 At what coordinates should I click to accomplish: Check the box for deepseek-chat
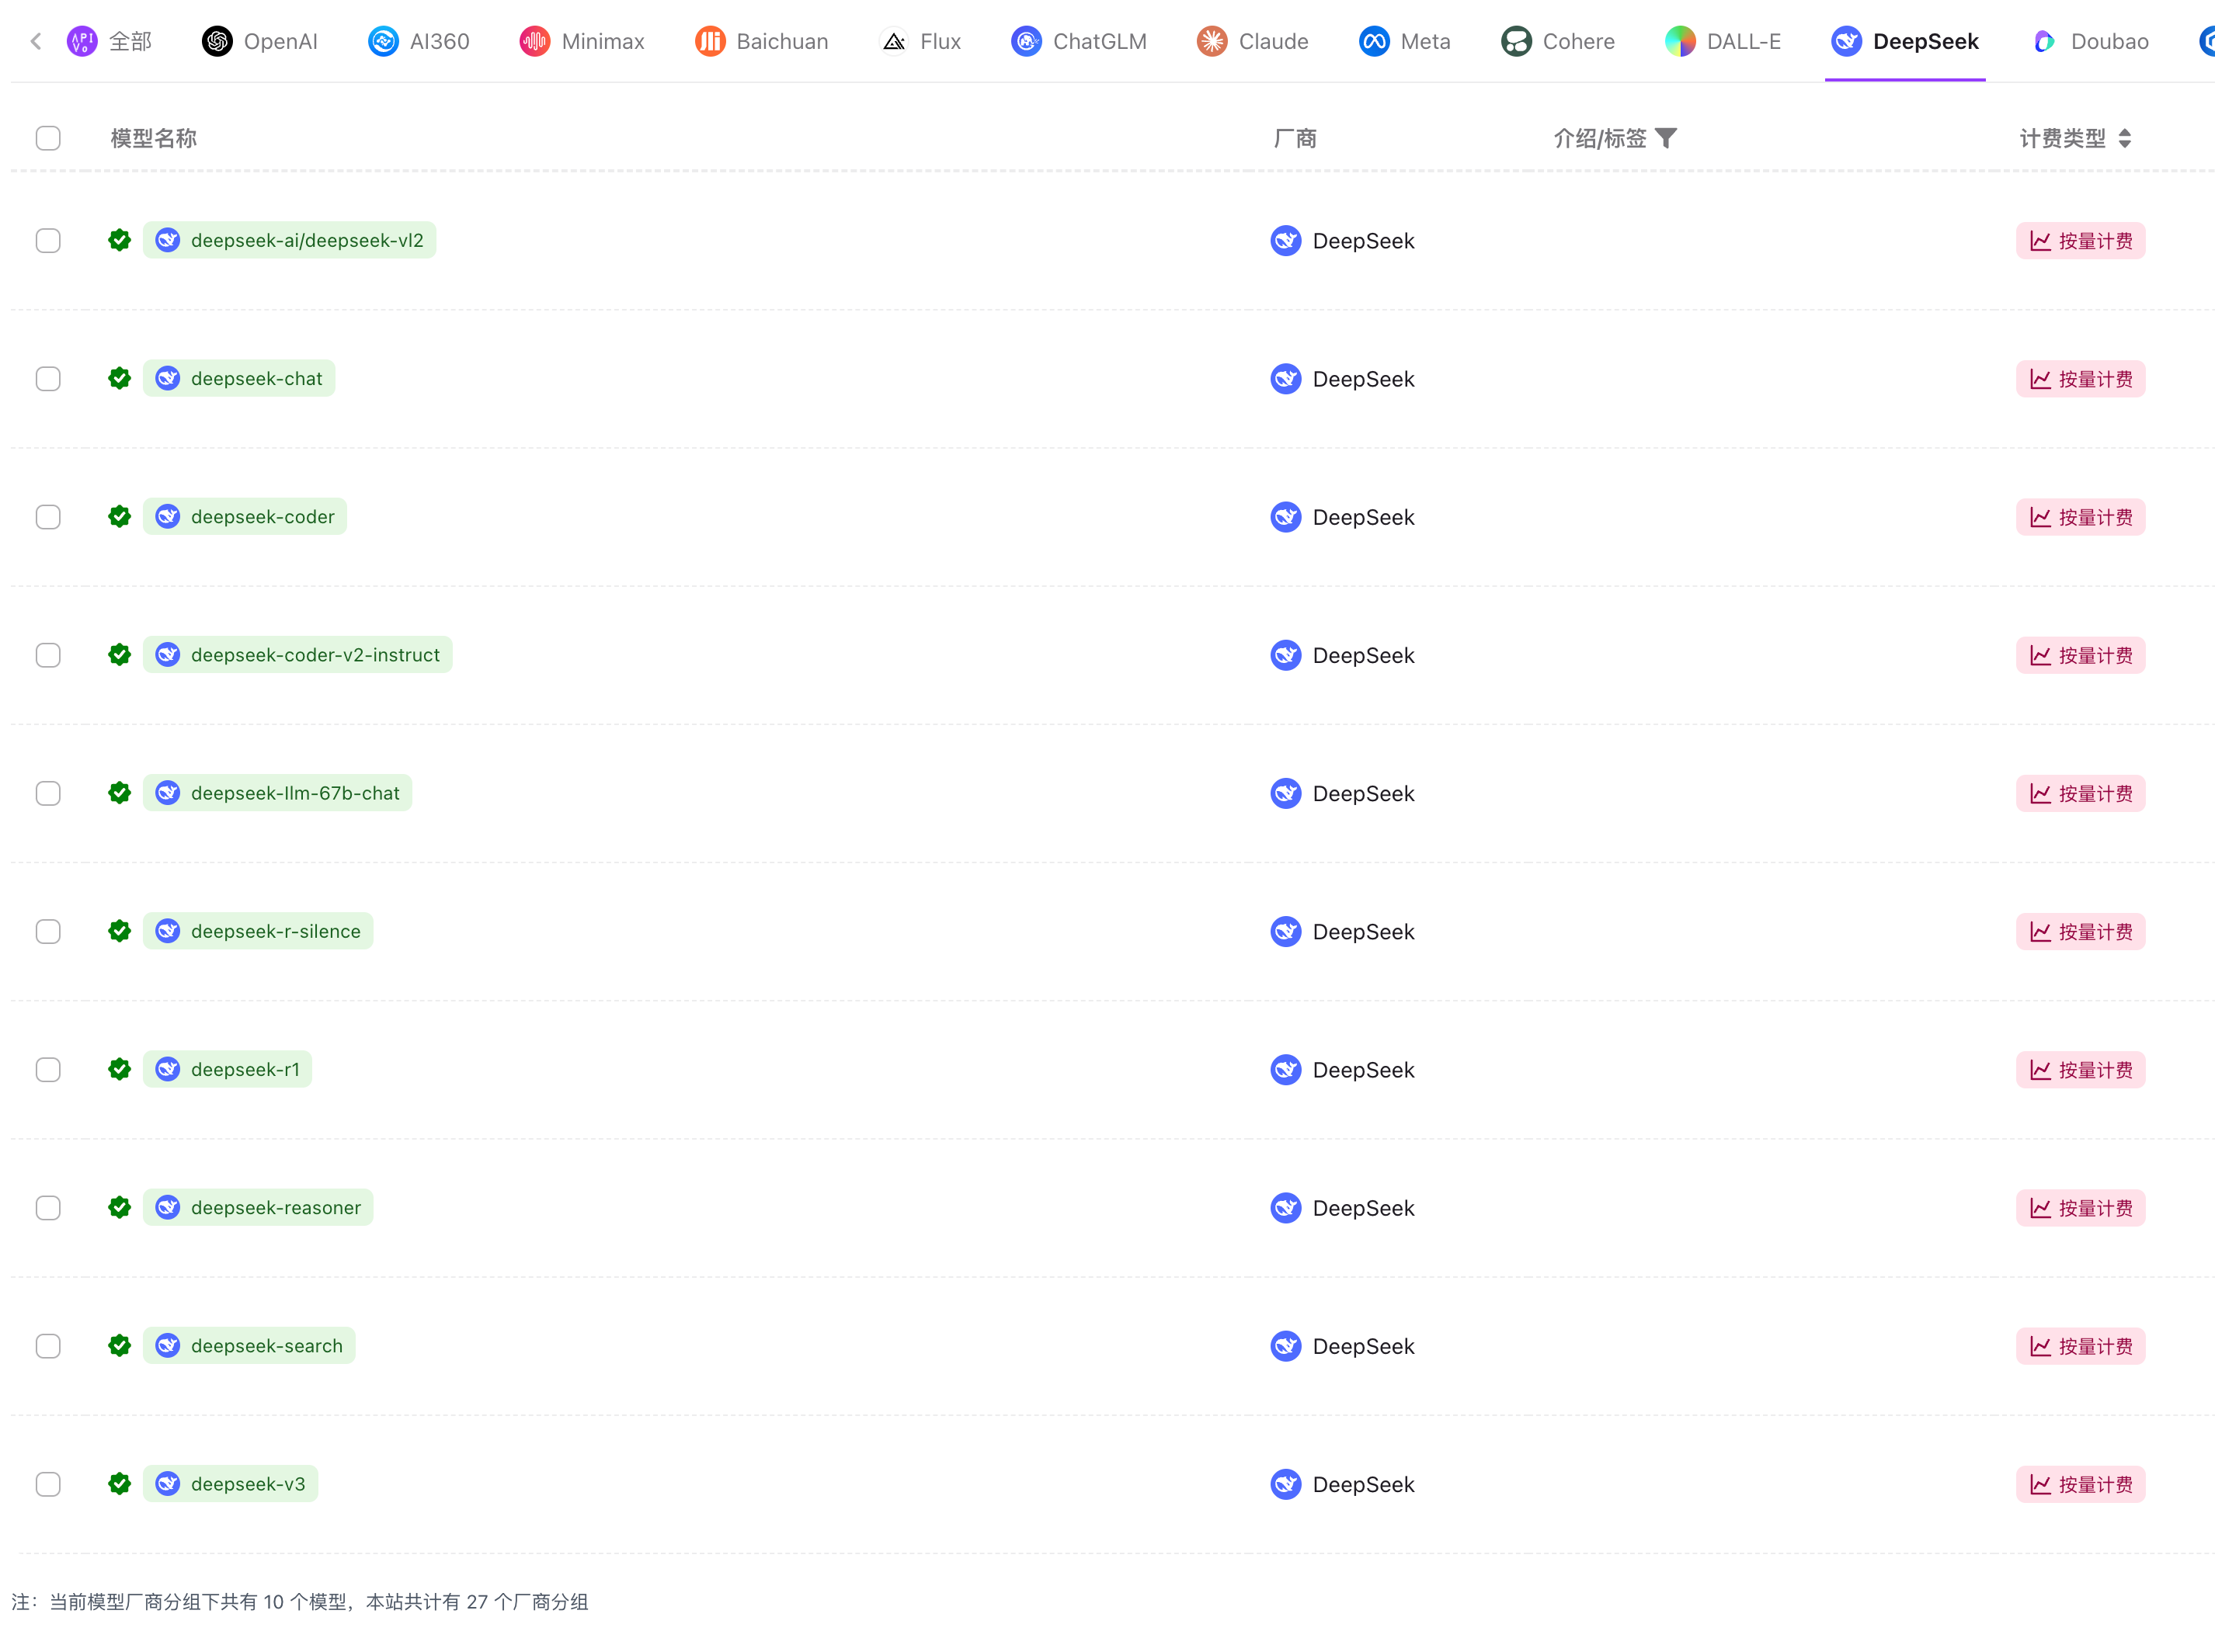(48, 378)
